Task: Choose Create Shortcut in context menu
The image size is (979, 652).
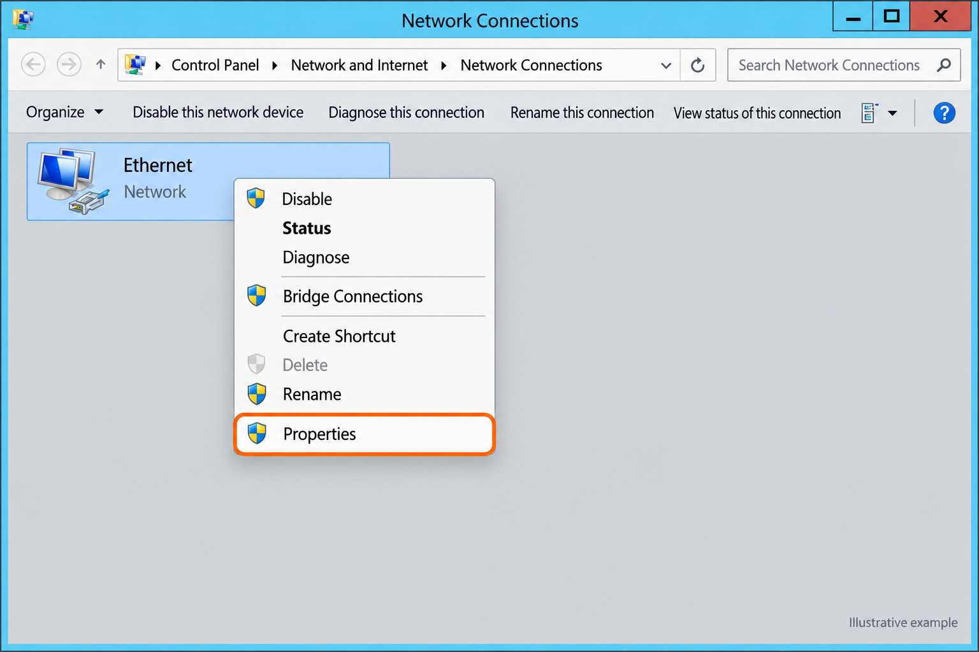Action: point(365,336)
